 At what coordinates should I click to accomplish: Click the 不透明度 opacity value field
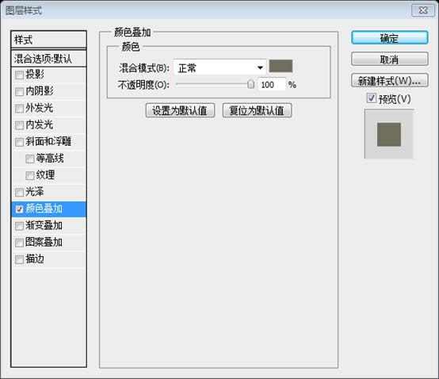(271, 85)
